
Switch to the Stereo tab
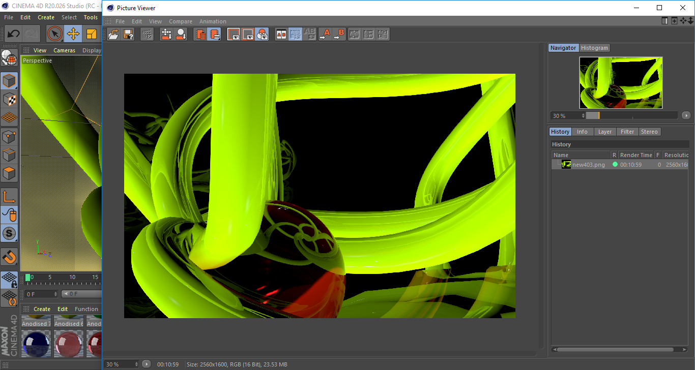click(x=649, y=132)
